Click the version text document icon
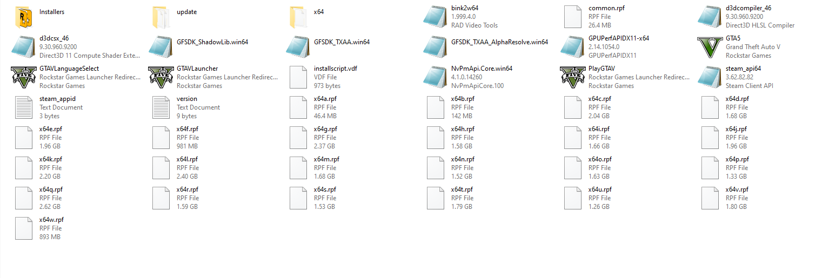829x278 pixels. 161,107
